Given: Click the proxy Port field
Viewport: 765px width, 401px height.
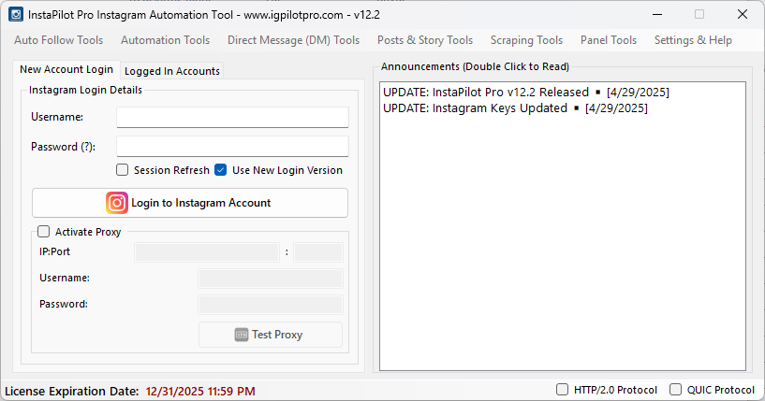Looking at the screenshot, I should point(318,252).
